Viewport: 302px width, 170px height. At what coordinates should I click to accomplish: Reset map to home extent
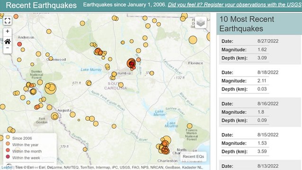[x=8, y=41]
